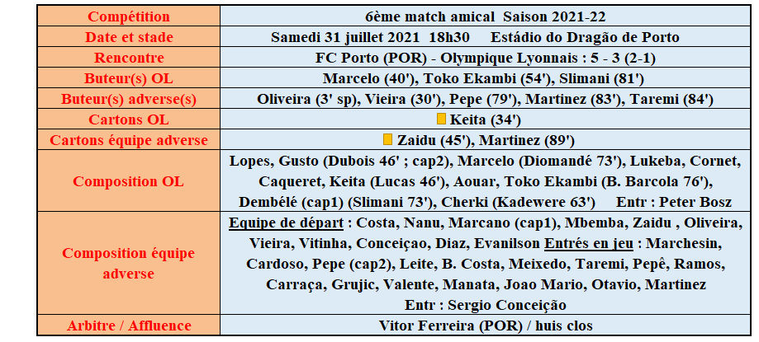Screen dimensions: 759x342
Task: Select the Compétition header cell
Action: coord(128,16)
